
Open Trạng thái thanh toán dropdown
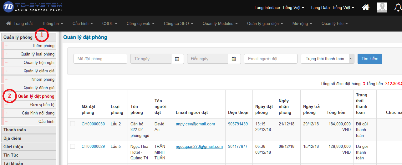327,59
